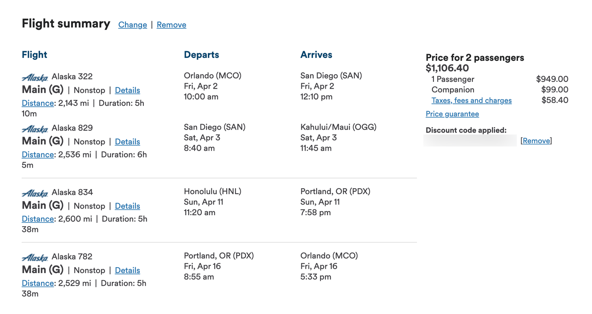This screenshot has width=592, height=314.
Task: Click the Alaska logo beside flight 829
Action: [x=35, y=129]
